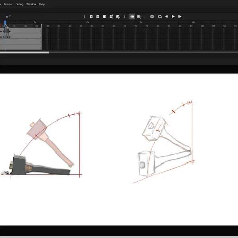Play the timeline animation
Viewport: 238px width, 238px height.
[173, 16]
